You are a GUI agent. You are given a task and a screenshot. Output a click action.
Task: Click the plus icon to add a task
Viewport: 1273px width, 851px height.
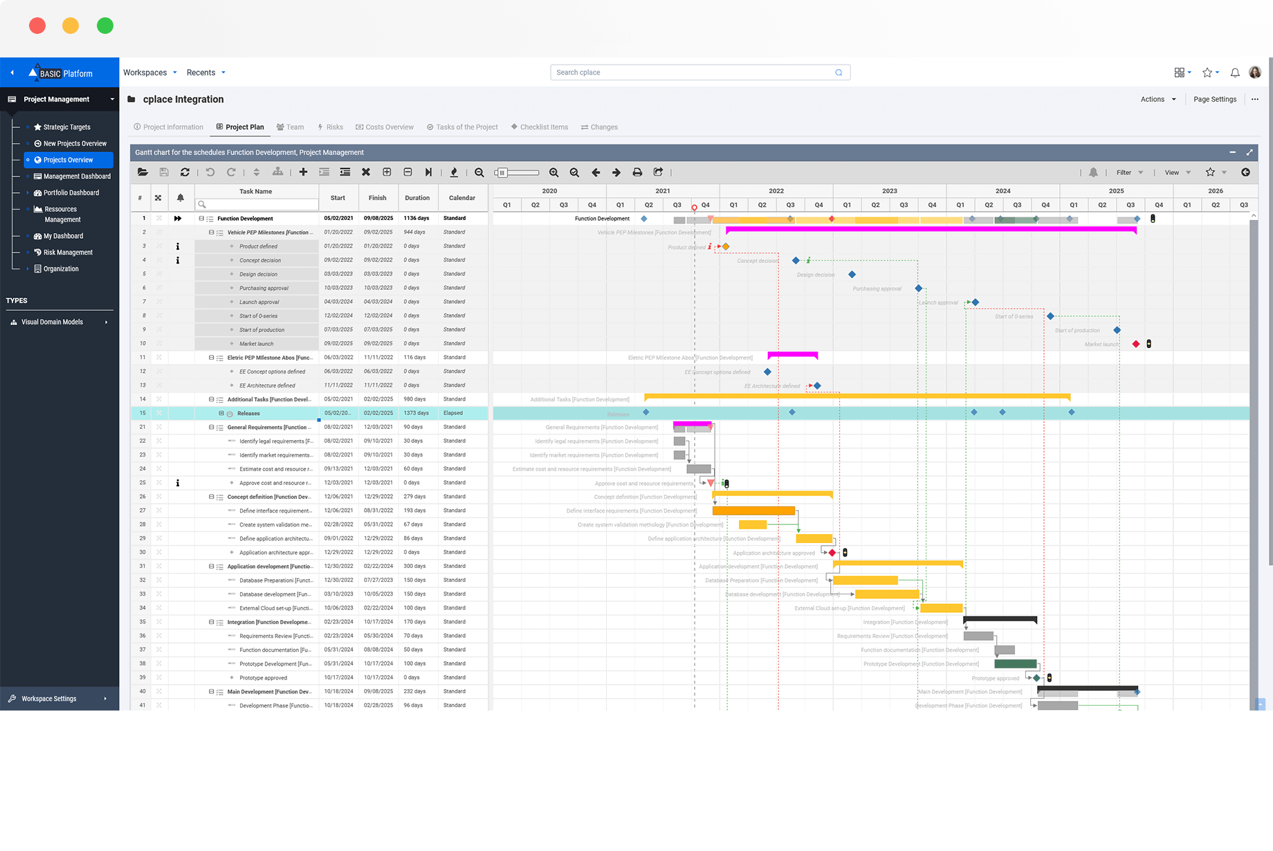(303, 172)
